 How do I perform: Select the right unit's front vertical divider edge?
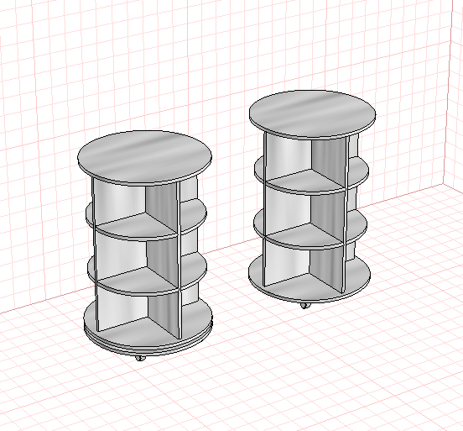pyautogui.click(x=346, y=214)
